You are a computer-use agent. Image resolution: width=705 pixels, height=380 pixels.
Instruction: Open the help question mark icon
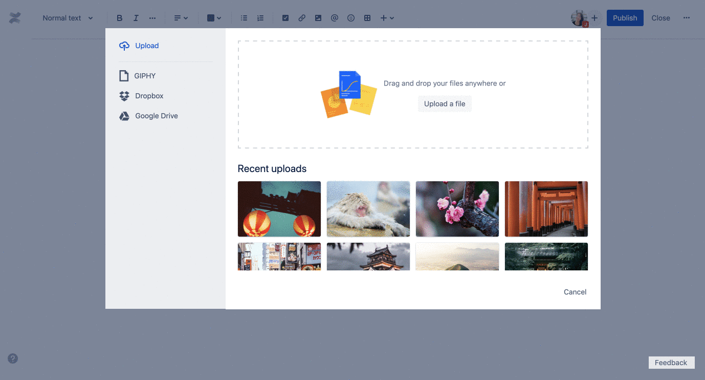tap(13, 358)
